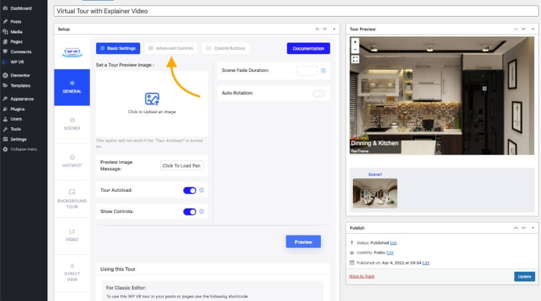Click the Posts pin icon
Screen dimensions: 541x301
(5, 21)
